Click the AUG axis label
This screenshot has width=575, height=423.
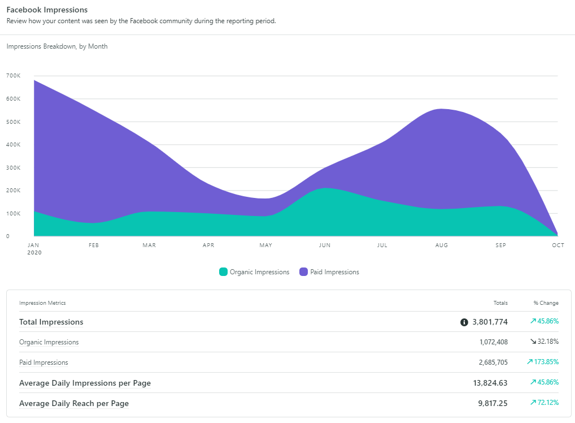pyautogui.click(x=442, y=245)
